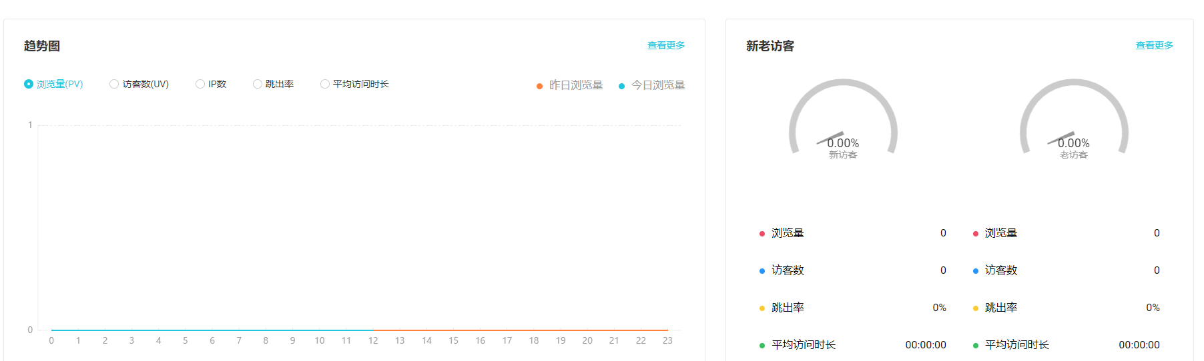Select the 浏览量(PV) radio button
This screenshot has height=361, width=1204.
[x=29, y=84]
